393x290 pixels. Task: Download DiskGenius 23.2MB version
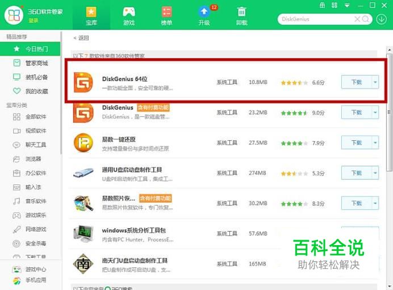[357, 112]
